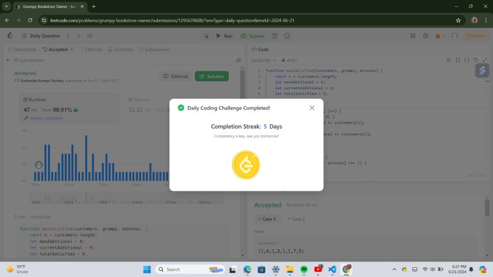Open a new browser tab
This screenshot has width=493, height=277.
[x=94, y=7]
